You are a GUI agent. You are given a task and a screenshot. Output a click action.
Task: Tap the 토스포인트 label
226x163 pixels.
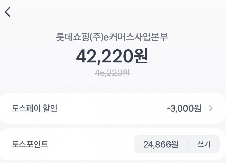(30, 144)
